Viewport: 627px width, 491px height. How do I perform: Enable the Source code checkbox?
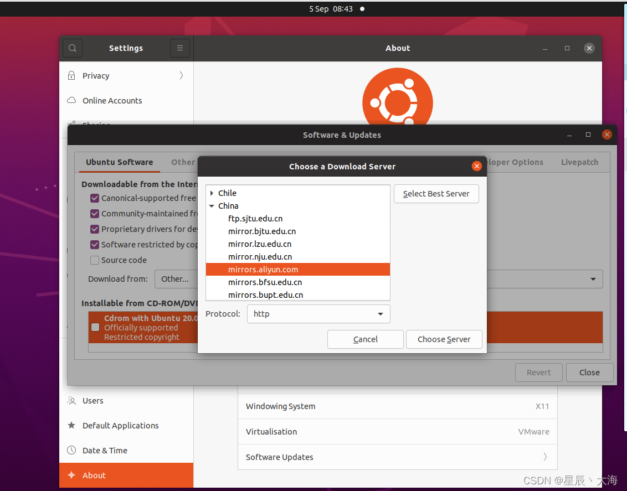pyautogui.click(x=95, y=260)
